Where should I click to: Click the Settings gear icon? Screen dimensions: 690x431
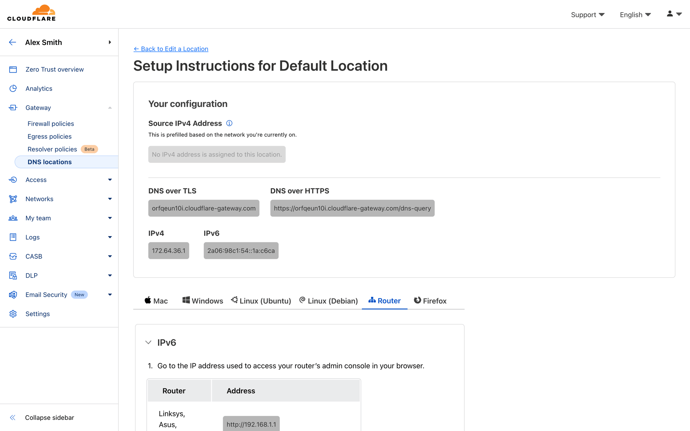13,314
